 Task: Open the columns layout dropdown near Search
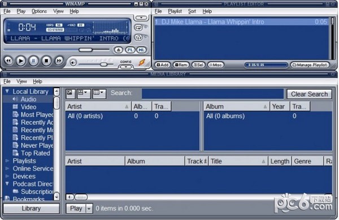click(99, 93)
